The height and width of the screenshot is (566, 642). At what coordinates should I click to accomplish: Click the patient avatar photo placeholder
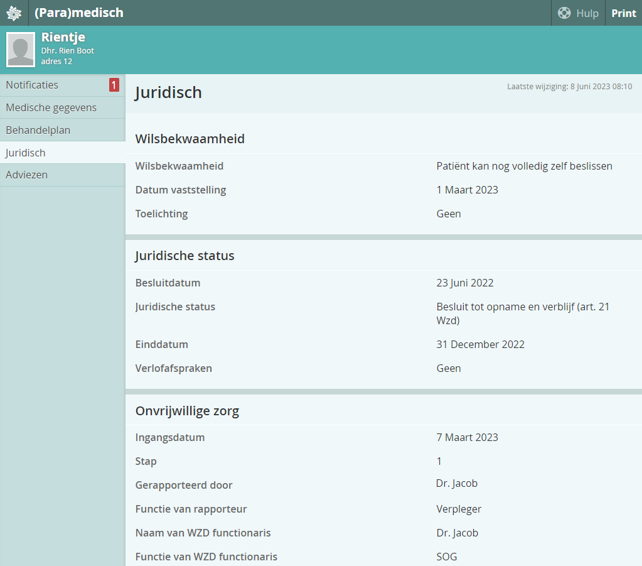[21, 50]
